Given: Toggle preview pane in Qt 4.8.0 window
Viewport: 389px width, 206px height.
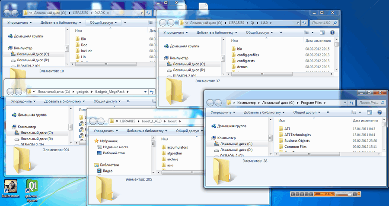Looking at the screenshot, I should point(322,32).
